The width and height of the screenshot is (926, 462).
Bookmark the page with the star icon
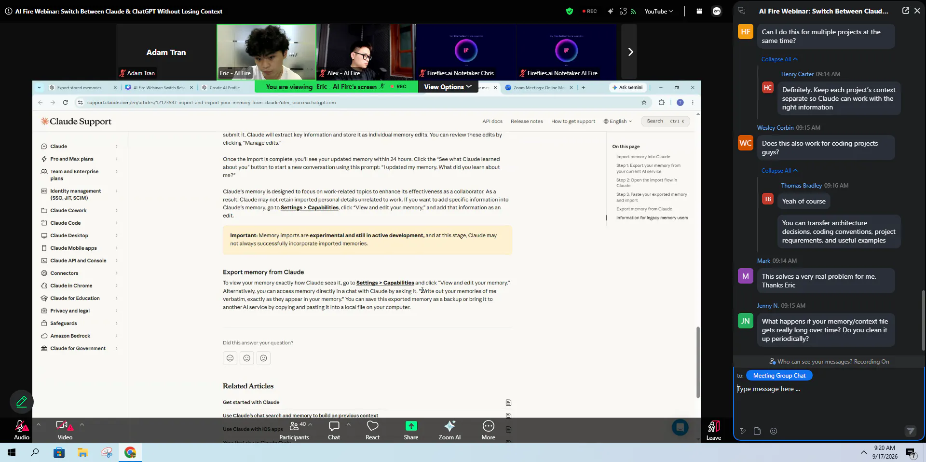(644, 102)
